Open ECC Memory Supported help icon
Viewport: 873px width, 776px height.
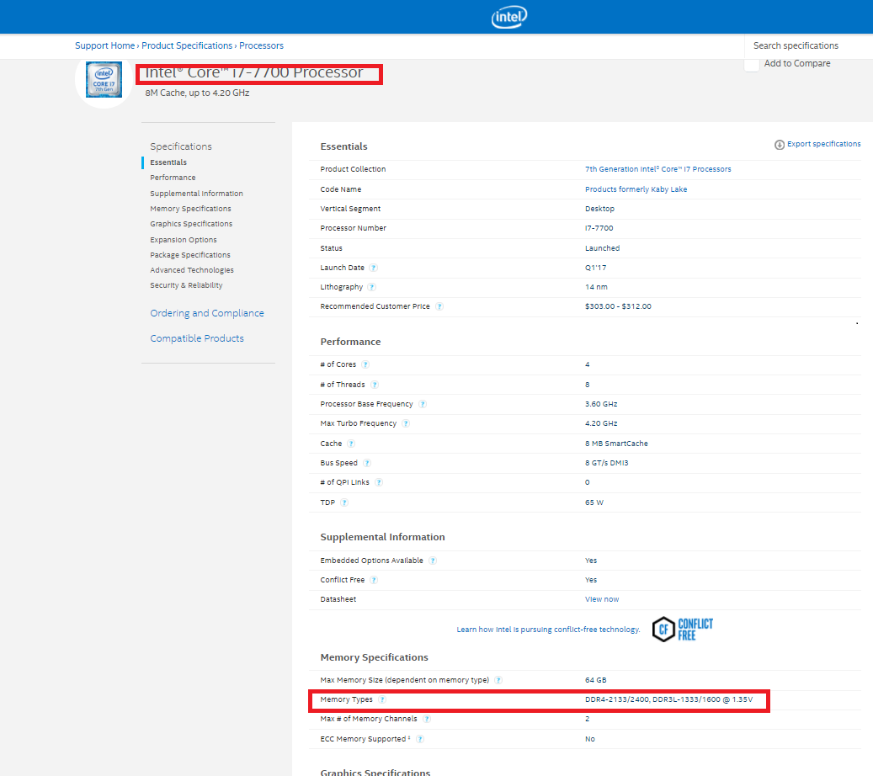pyautogui.click(x=420, y=739)
